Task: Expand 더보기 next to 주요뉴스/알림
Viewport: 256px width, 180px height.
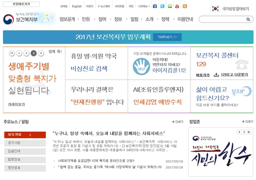Action: (x=178, y=121)
